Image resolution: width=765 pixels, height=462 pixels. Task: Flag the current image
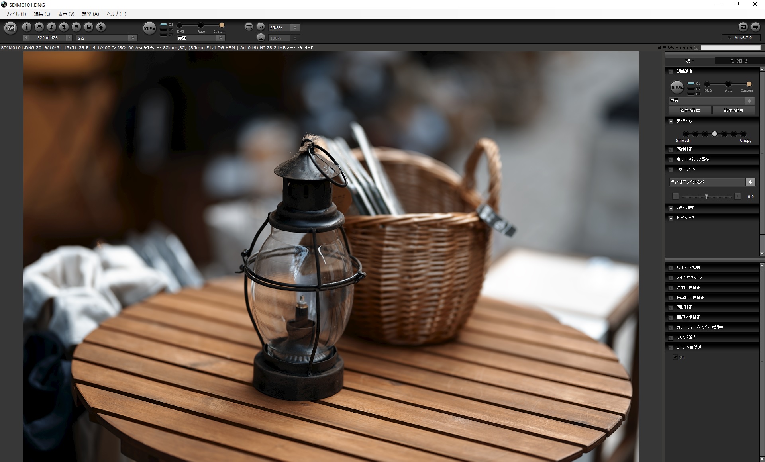click(76, 27)
